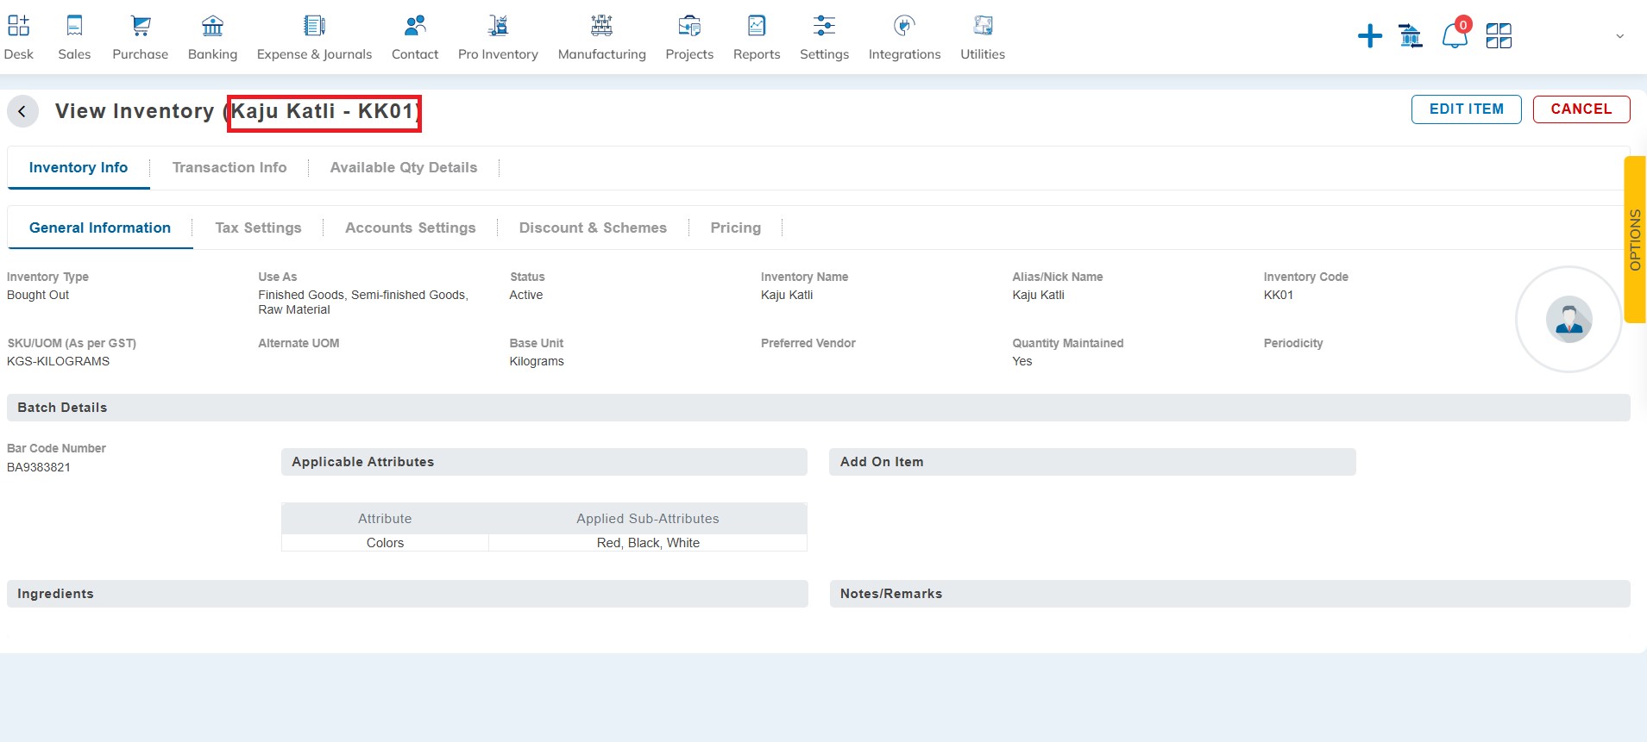Viewport: 1647px width, 742px height.
Task: Open Expense & Journals icon
Action: coord(314,26)
